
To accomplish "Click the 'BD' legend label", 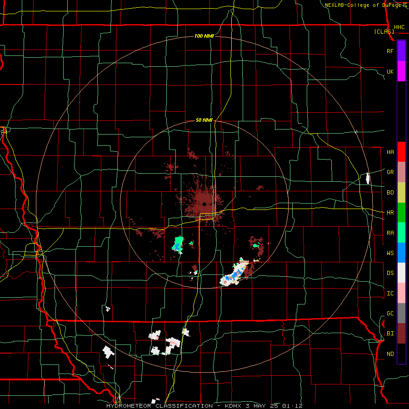I will (x=390, y=193).
